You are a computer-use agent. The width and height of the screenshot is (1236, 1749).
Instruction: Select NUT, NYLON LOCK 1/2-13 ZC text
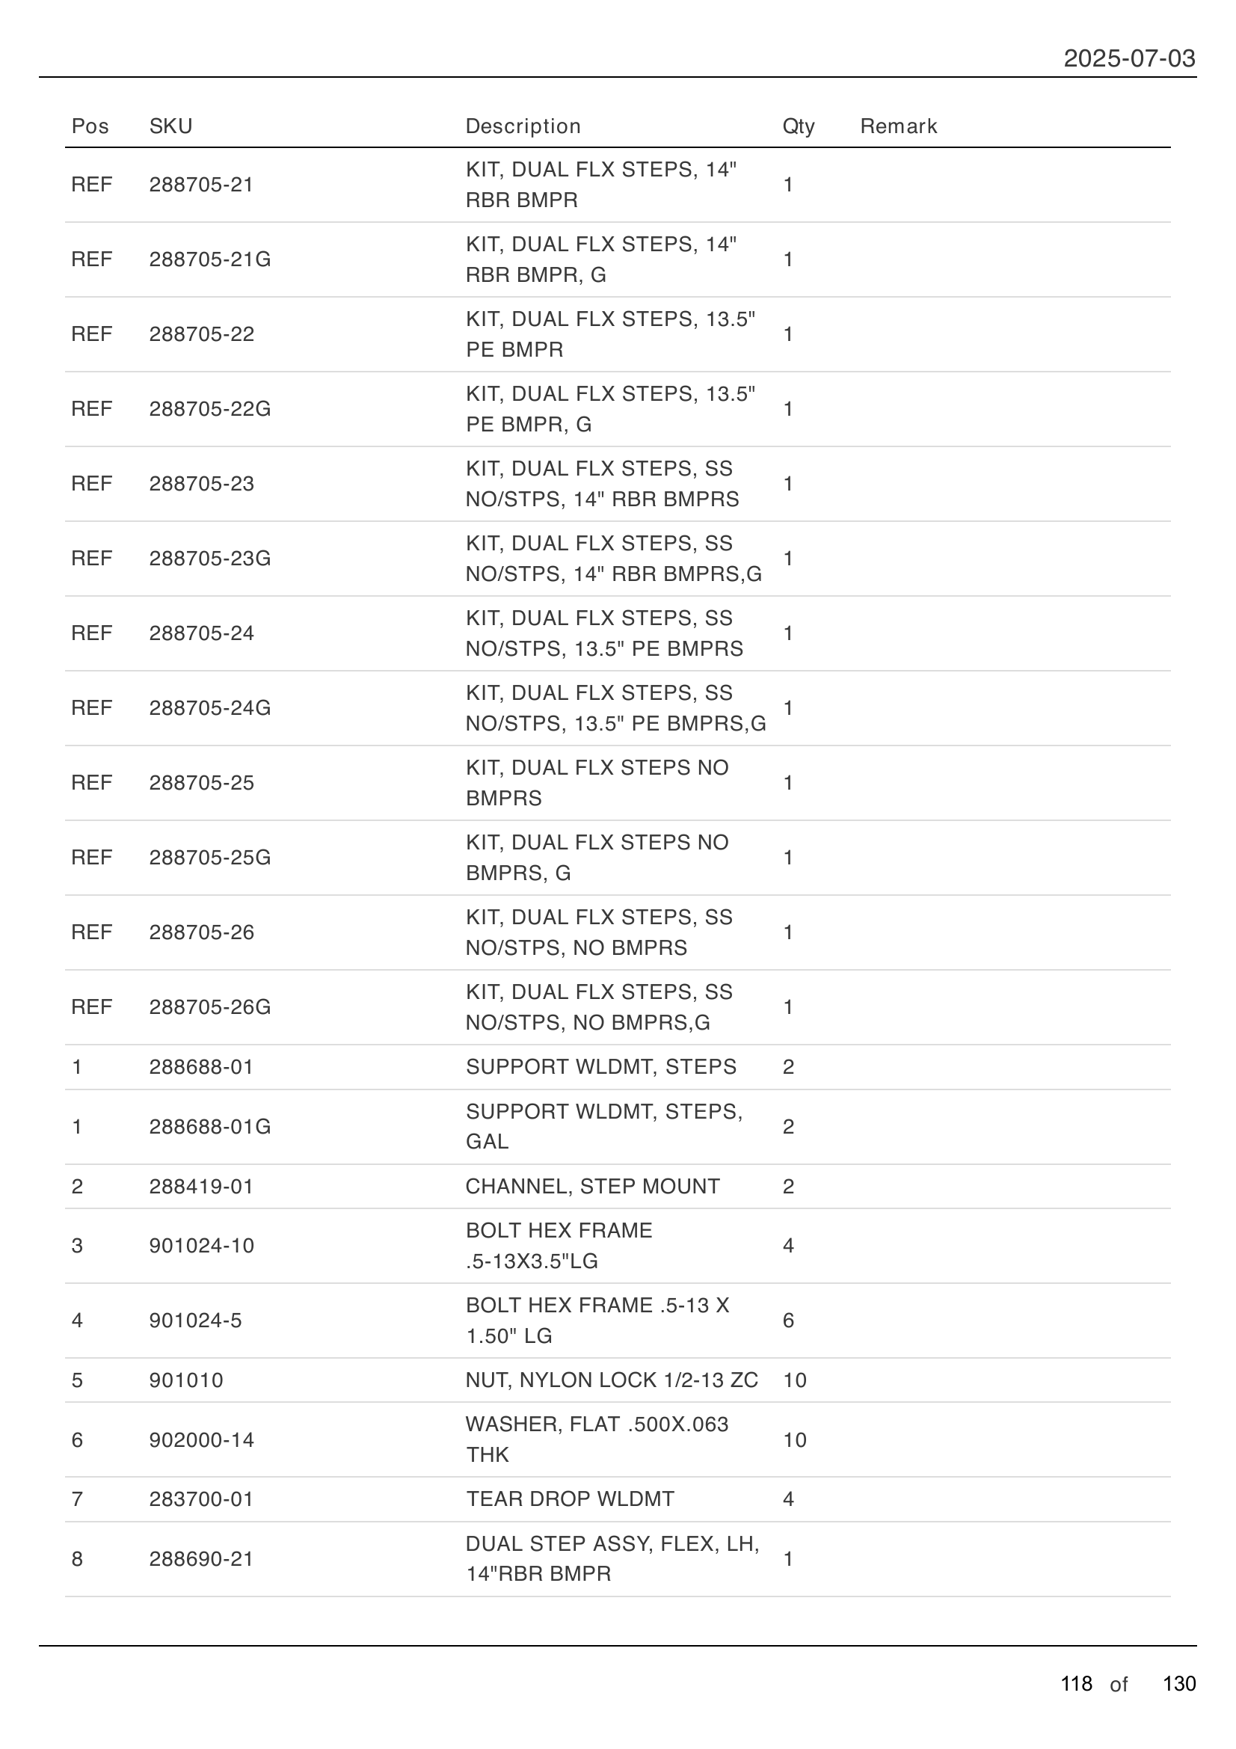612,1380
